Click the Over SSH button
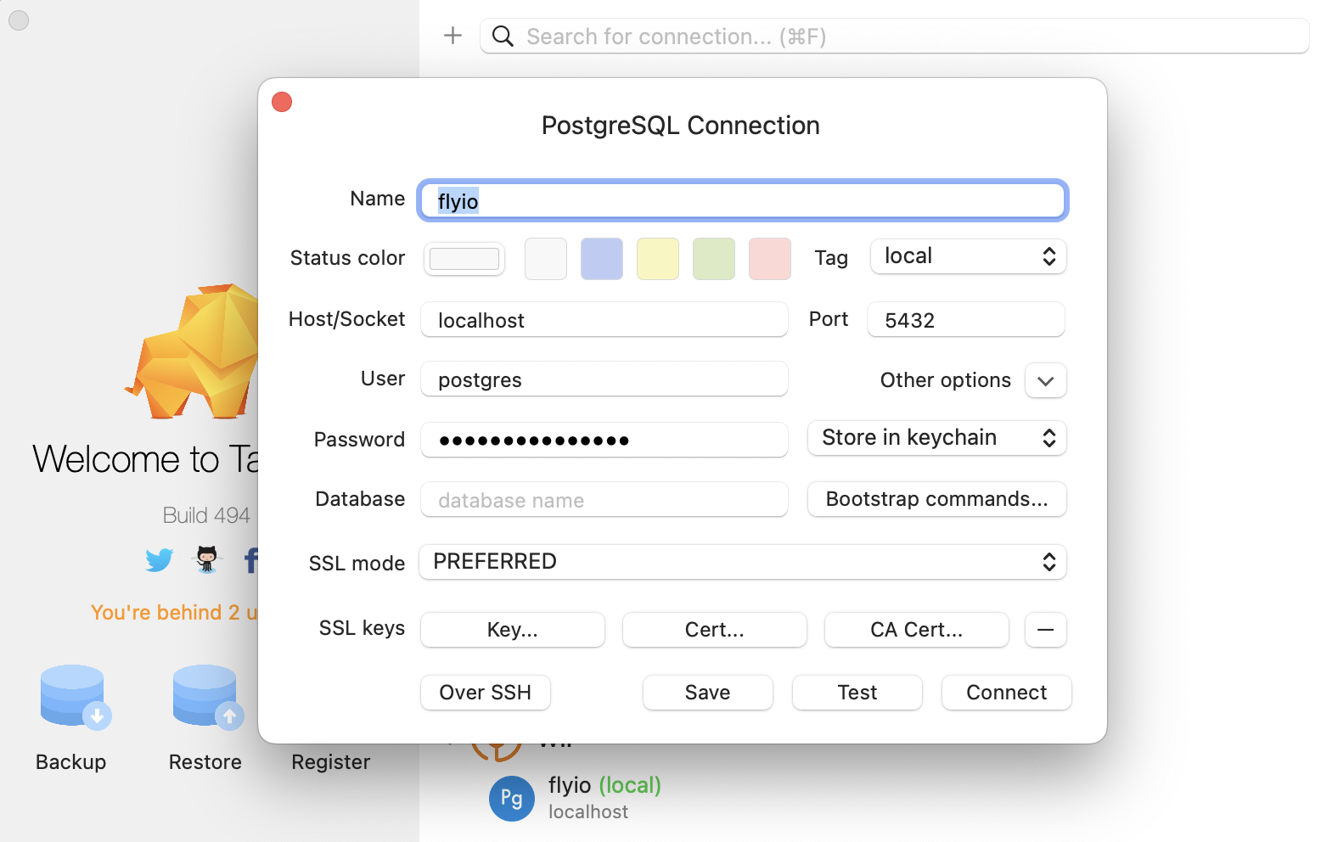Image resolution: width=1321 pixels, height=842 pixels. pyautogui.click(x=486, y=693)
